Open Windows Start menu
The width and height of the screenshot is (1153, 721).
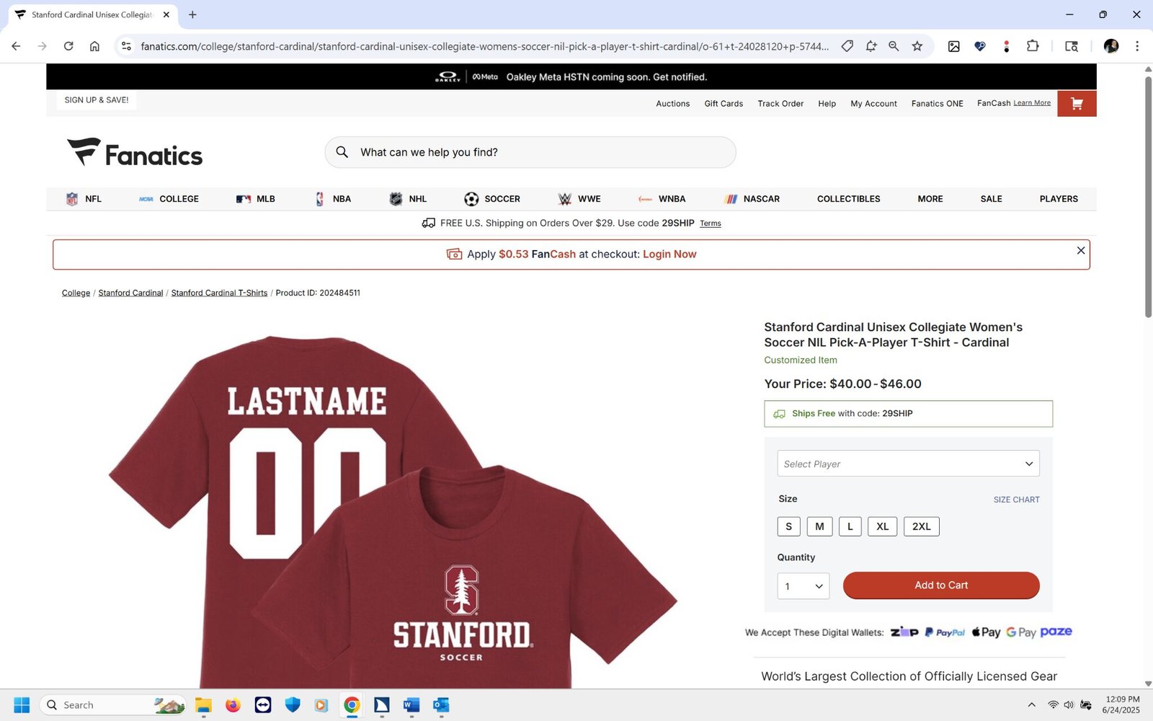(x=22, y=705)
